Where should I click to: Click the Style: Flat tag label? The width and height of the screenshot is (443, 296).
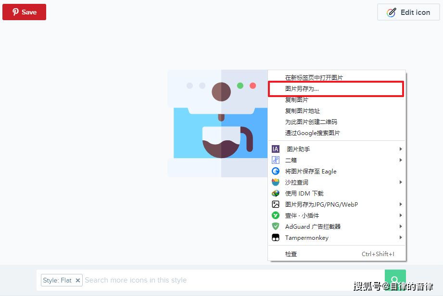tap(57, 280)
